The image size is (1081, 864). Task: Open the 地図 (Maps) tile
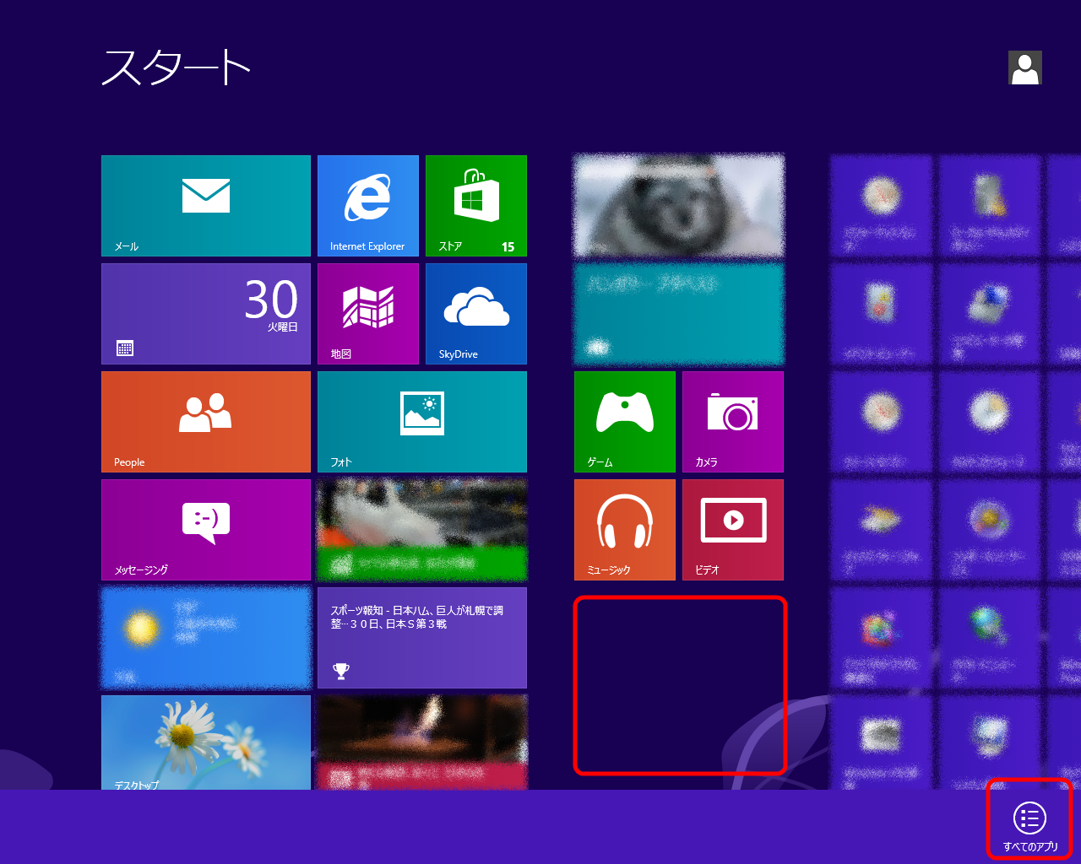click(368, 314)
